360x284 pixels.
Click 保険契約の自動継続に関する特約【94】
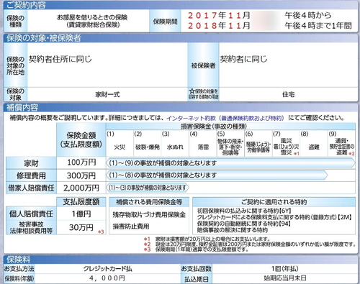(244, 224)
